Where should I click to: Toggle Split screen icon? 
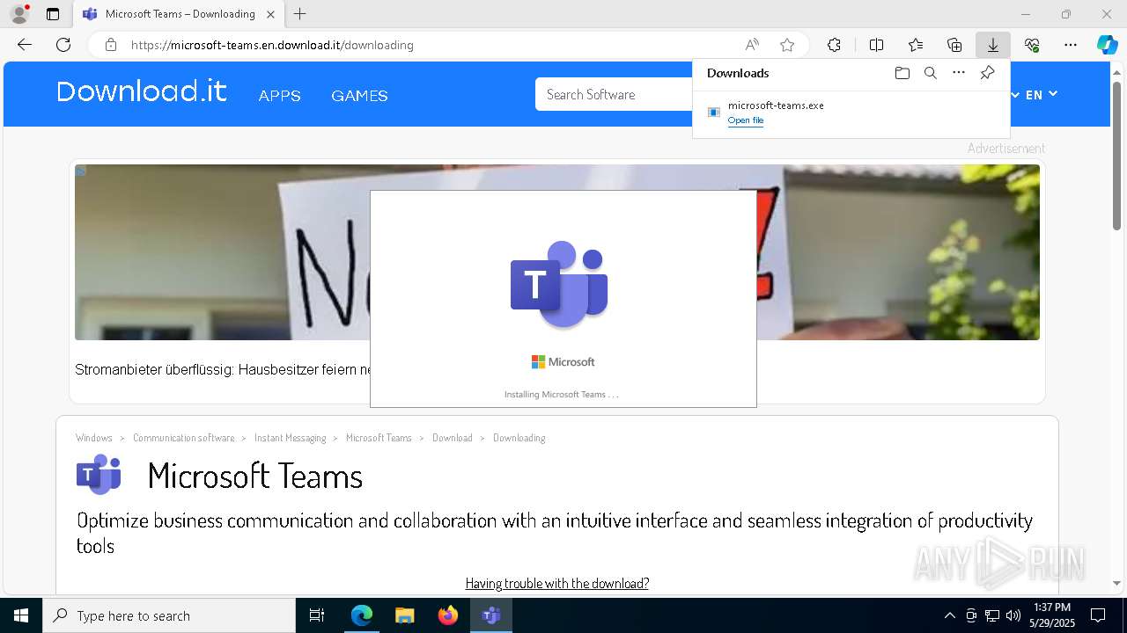(876, 45)
